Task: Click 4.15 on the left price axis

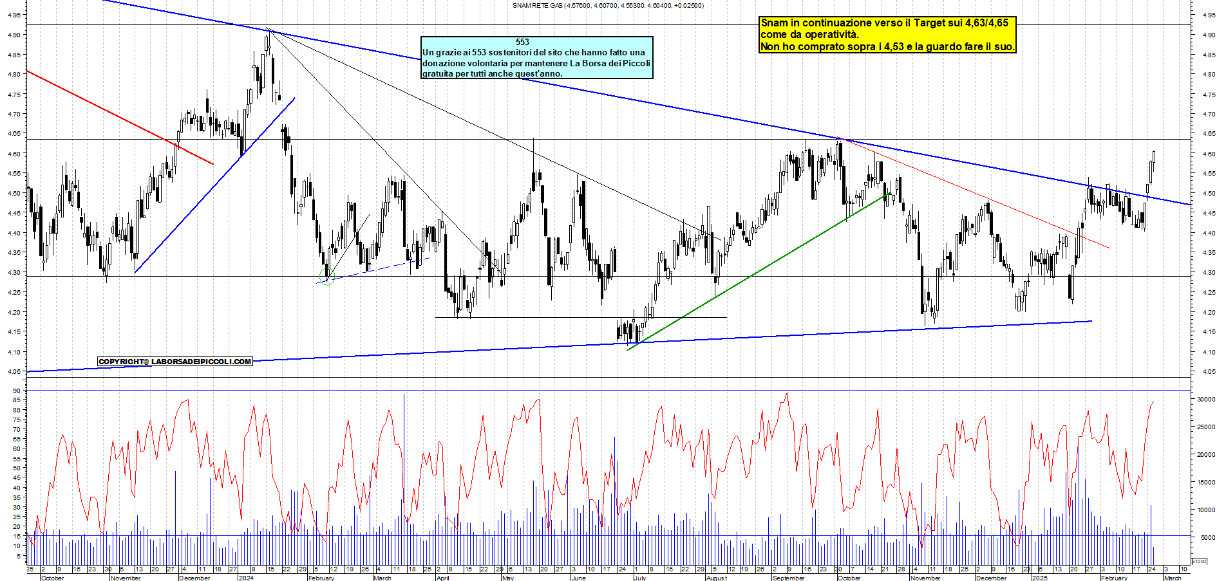Action: 14,332
